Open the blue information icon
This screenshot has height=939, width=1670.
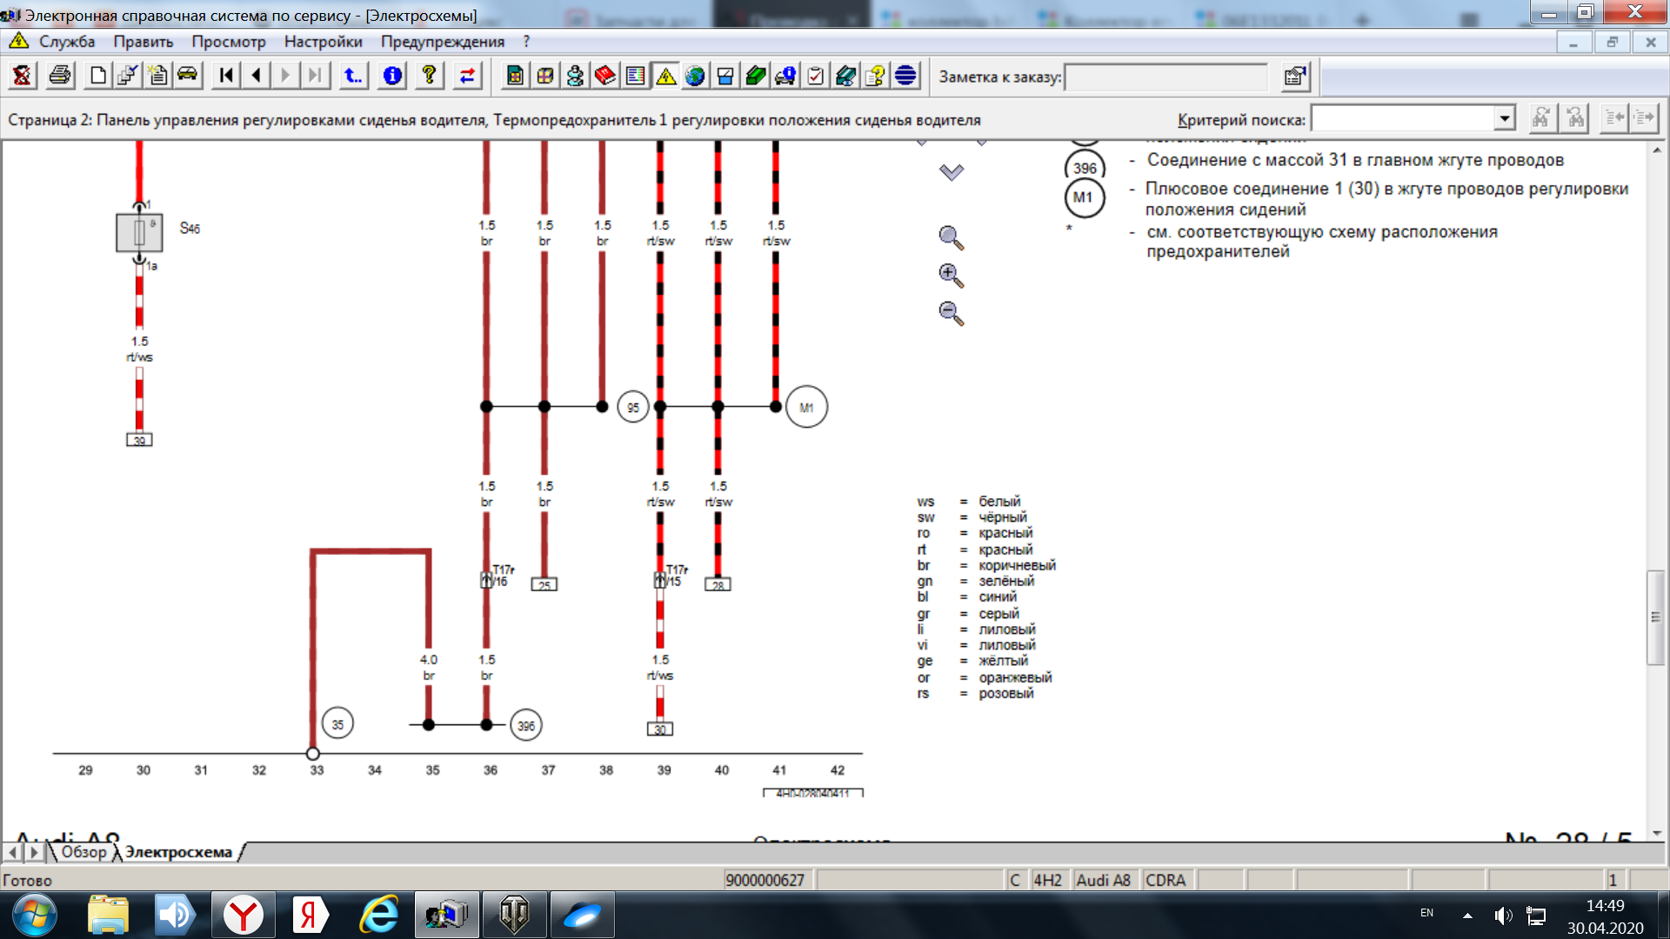point(392,77)
